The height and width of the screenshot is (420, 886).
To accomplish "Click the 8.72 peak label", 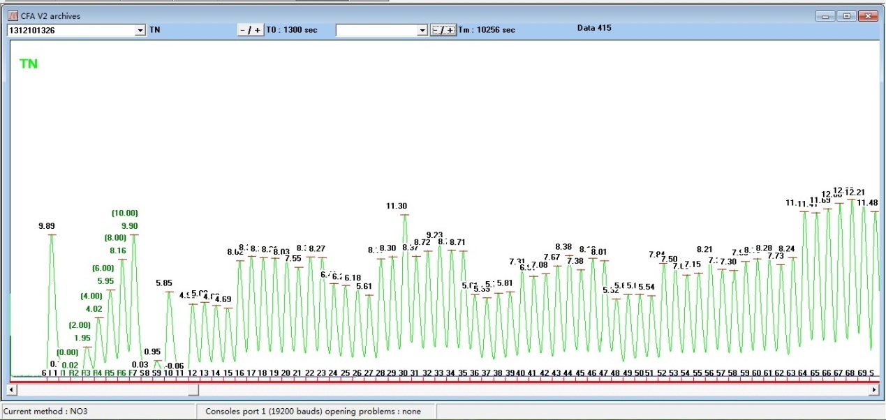I will coord(422,243).
